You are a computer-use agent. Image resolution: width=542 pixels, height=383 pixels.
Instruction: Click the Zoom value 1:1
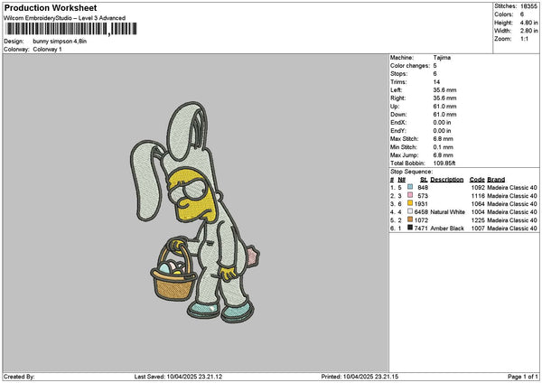[x=524, y=39]
